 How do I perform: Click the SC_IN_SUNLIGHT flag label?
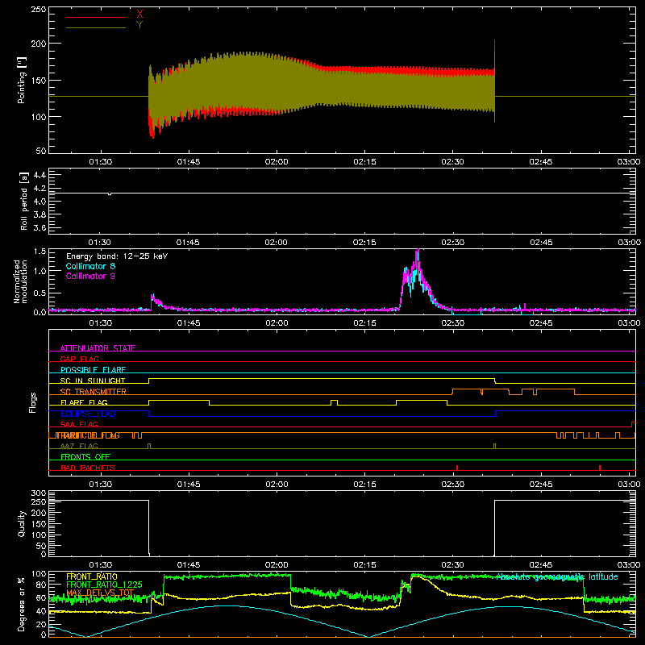(x=93, y=381)
